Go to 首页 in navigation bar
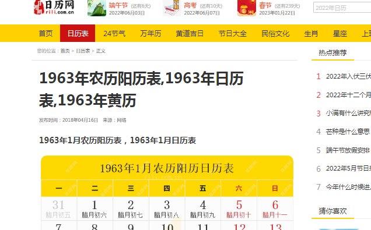Screen dimensions: 371x230 tap(45, 33)
